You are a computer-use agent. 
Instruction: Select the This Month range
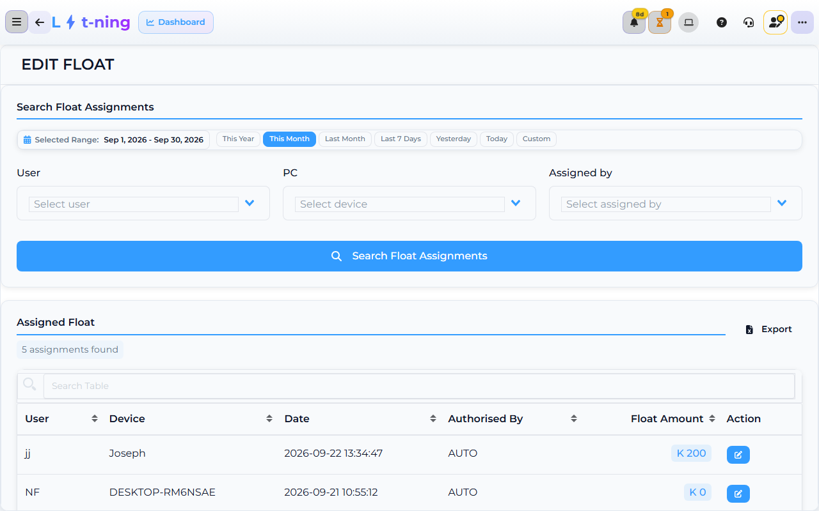(289, 139)
